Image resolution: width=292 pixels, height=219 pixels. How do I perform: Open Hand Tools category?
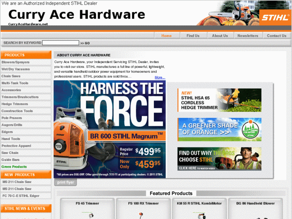pyautogui.click(x=26, y=139)
